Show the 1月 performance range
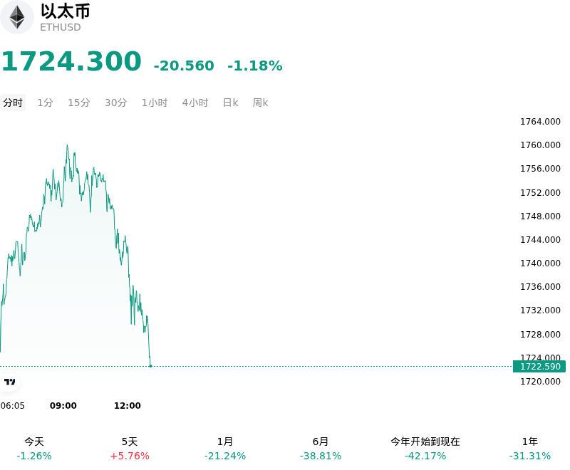Image resolution: width=570 pixels, height=470 pixels. tap(225, 449)
